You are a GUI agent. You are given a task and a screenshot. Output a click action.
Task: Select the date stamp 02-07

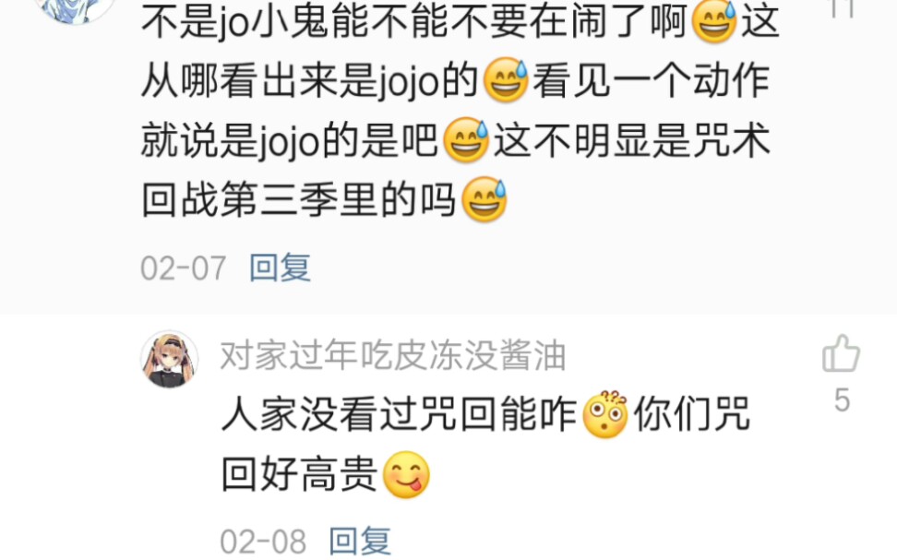point(183,268)
